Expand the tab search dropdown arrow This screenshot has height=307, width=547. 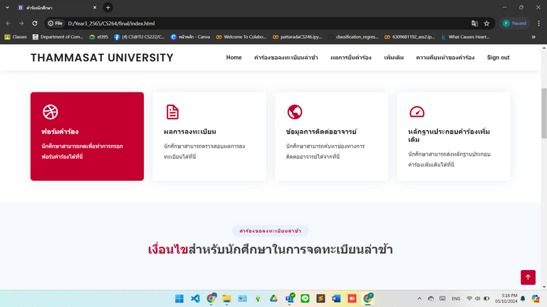point(7,7)
